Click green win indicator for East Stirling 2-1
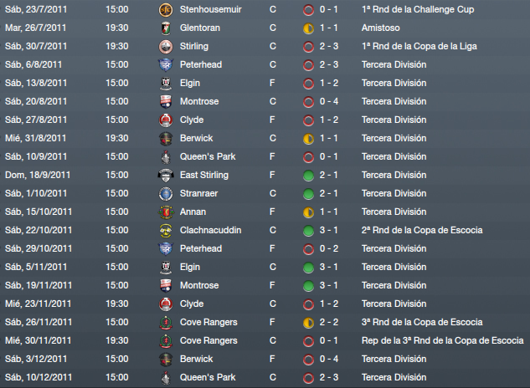This screenshot has width=530, height=388. click(308, 176)
